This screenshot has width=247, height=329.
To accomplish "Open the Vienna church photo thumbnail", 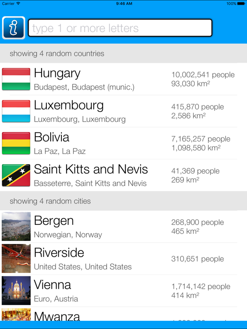I will click(x=16, y=290).
